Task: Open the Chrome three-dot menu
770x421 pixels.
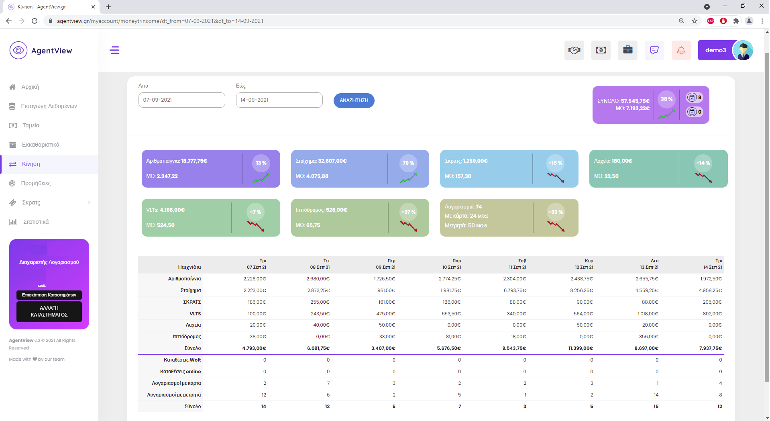Action: pos(762,21)
